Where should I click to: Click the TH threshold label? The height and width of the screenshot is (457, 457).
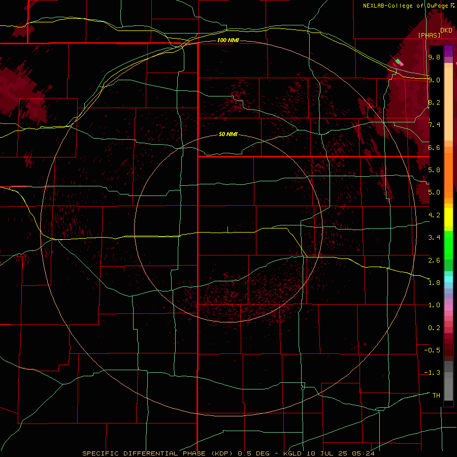click(436, 396)
